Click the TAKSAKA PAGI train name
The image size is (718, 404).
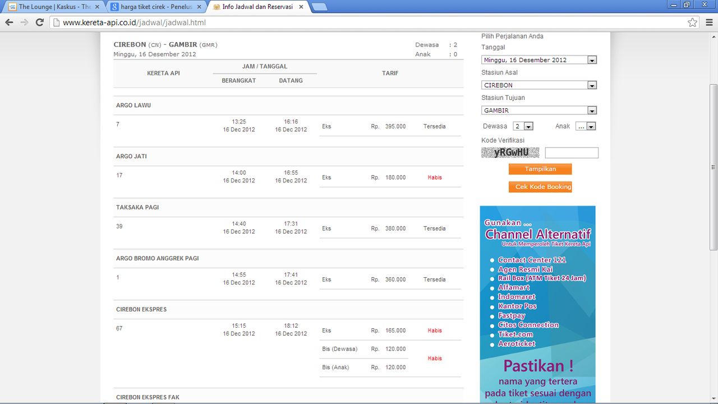[x=137, y=208]
